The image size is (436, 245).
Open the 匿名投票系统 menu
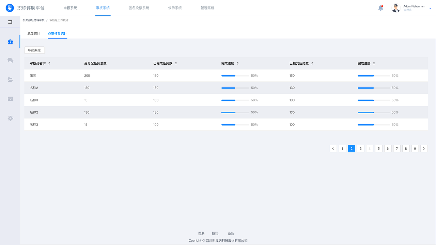pyautogui.click(x=139, y=8)
